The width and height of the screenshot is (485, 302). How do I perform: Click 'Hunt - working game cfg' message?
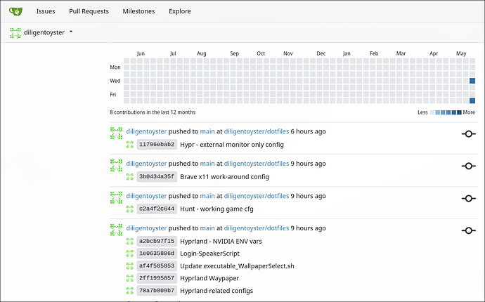[x=216, y=209]
